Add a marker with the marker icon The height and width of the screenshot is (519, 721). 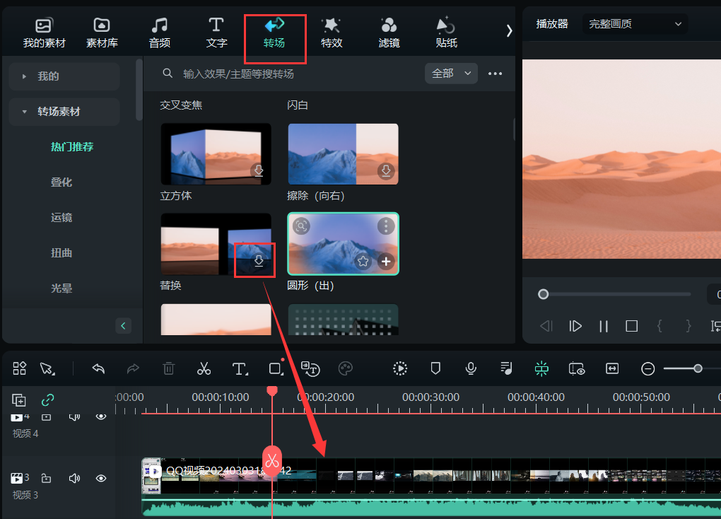(x=436, y=368)
